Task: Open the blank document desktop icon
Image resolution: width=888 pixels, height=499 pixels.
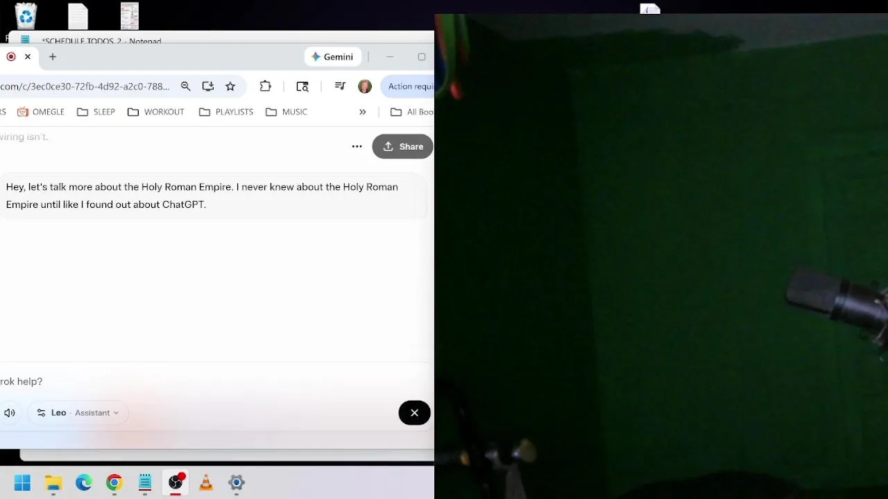Action: click(x=78, y=16)
